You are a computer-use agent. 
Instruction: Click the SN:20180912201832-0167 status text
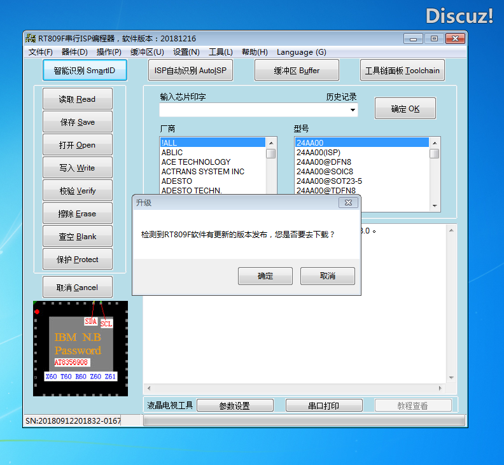[x=73, y=420]
